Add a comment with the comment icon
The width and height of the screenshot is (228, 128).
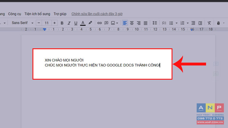[106, 23]
